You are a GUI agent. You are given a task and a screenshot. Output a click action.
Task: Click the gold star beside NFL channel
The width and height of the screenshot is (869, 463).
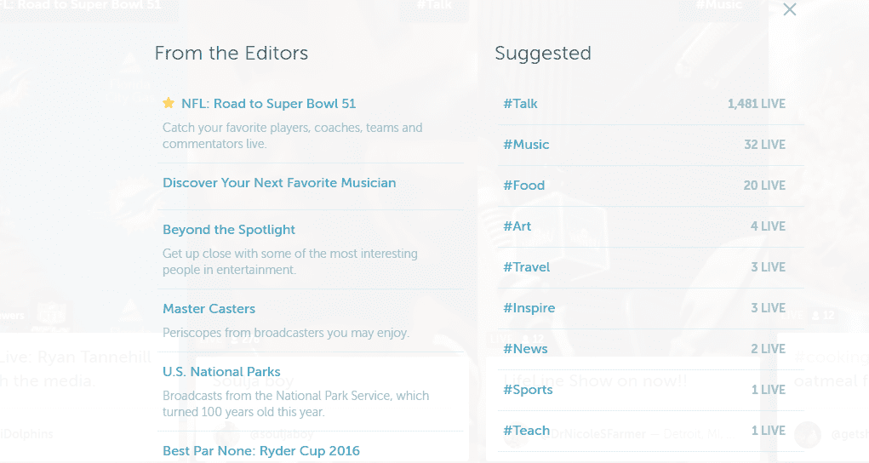pos(169,103)
